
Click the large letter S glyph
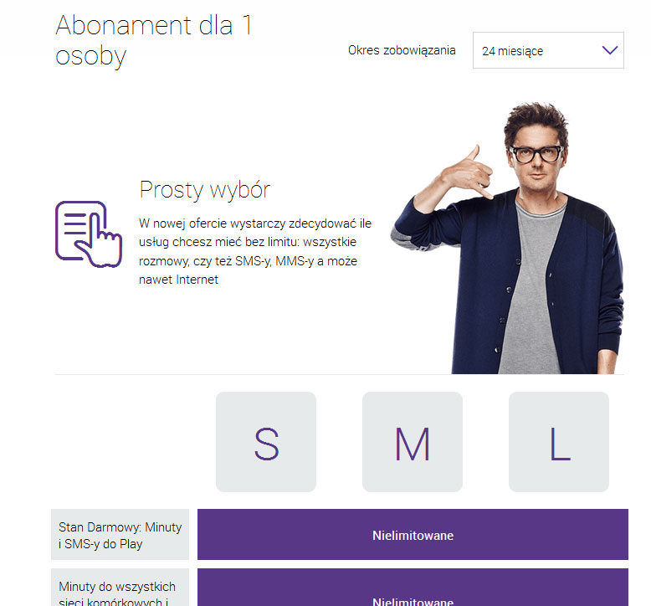point(266,444)
